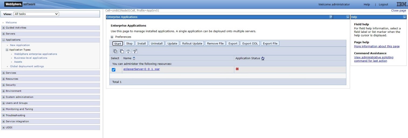Click the Export button
Image resolution: width=408 pixels, height=138 pixels.
coord(233,44)
